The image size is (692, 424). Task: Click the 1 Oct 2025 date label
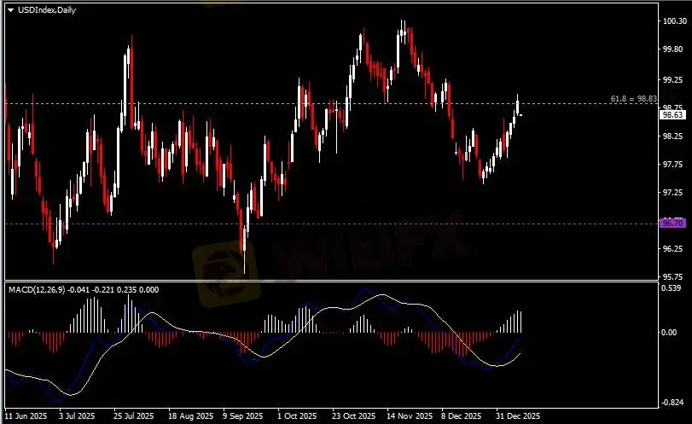(x=297, y=416)
